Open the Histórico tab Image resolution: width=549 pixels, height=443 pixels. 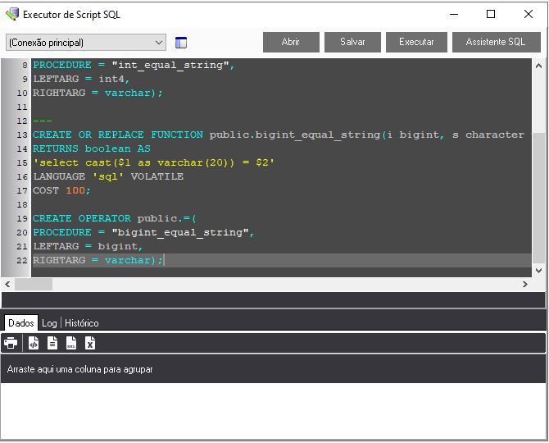(82, 323)
